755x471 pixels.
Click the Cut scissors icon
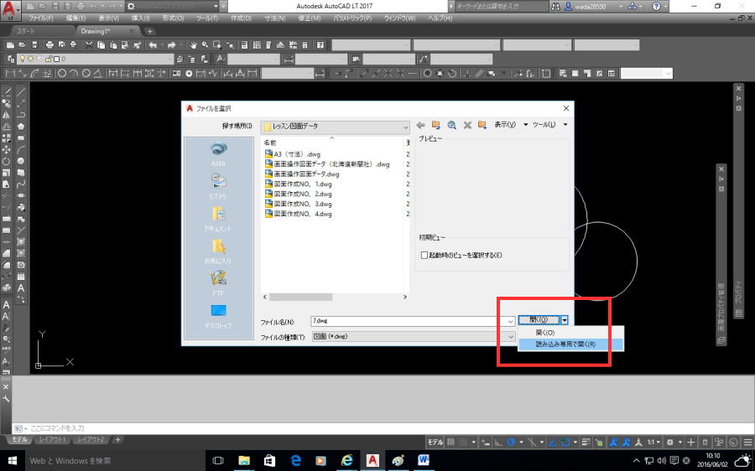89,45
